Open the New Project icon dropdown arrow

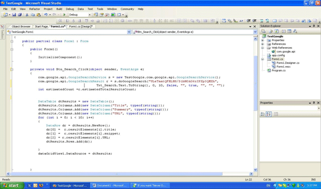(x=9, y=15)
